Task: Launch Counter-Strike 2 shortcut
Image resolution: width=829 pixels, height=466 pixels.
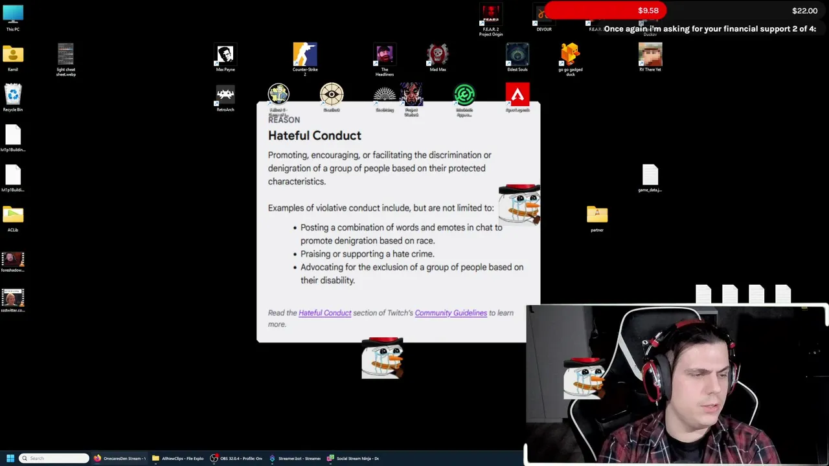Action: [305, 59]
